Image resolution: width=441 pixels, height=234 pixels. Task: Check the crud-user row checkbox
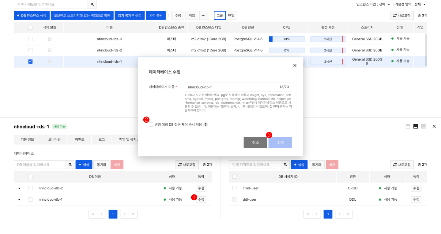[x=234, y=188]
